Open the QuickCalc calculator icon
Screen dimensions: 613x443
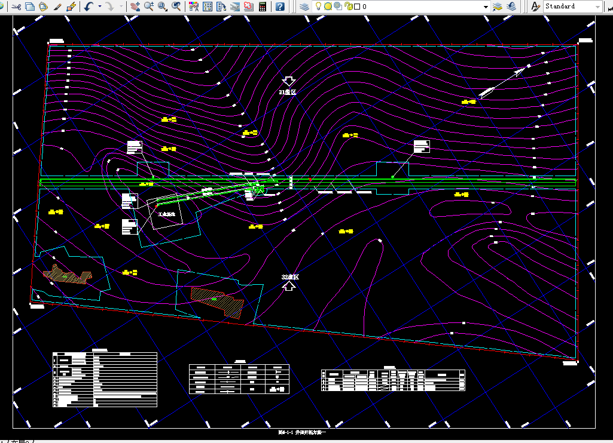click(x=263, y=7)
